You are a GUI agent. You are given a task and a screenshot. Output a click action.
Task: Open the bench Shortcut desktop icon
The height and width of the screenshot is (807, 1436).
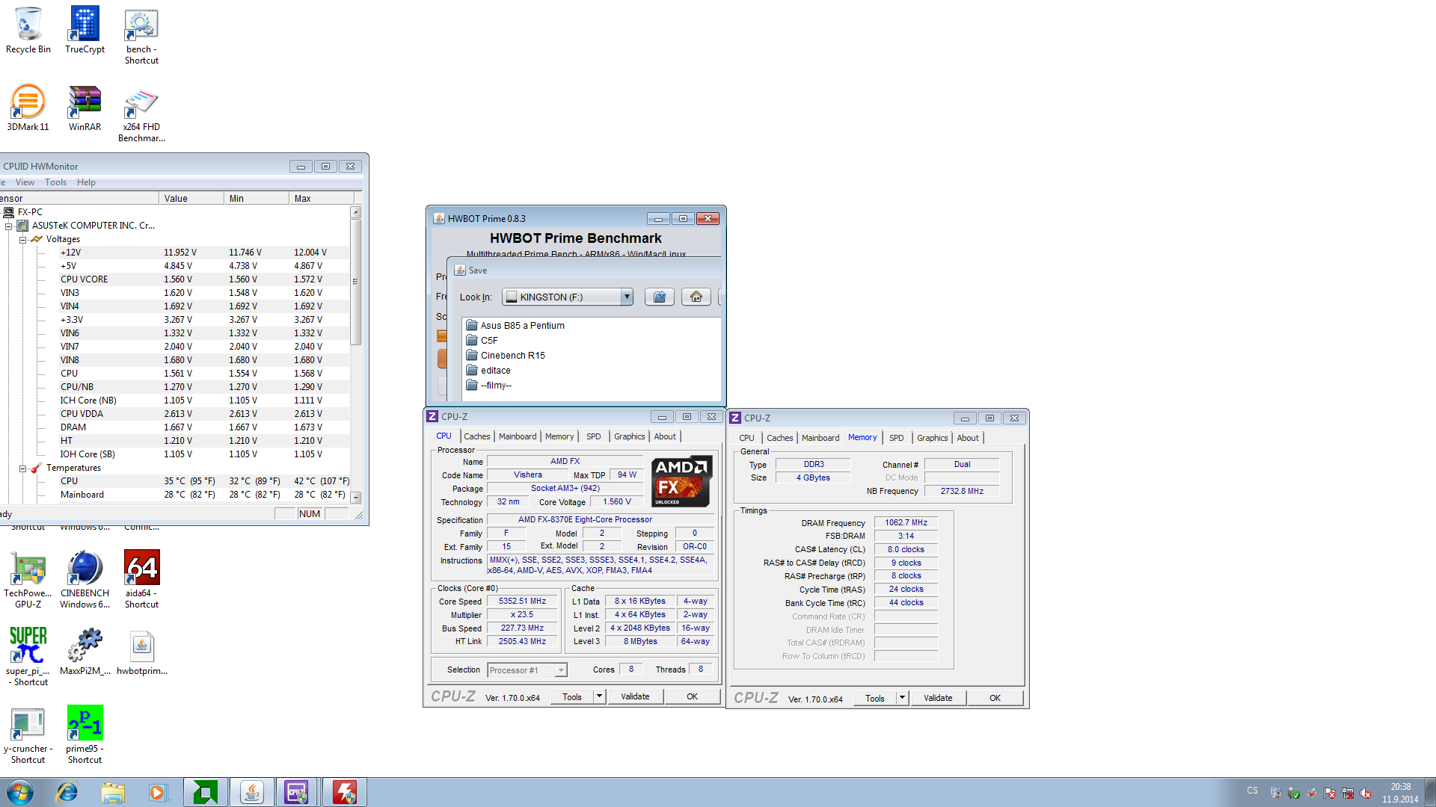pyautogui.click(x=141, y=36)
